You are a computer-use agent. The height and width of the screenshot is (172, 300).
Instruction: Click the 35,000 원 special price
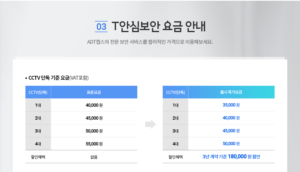231,105
